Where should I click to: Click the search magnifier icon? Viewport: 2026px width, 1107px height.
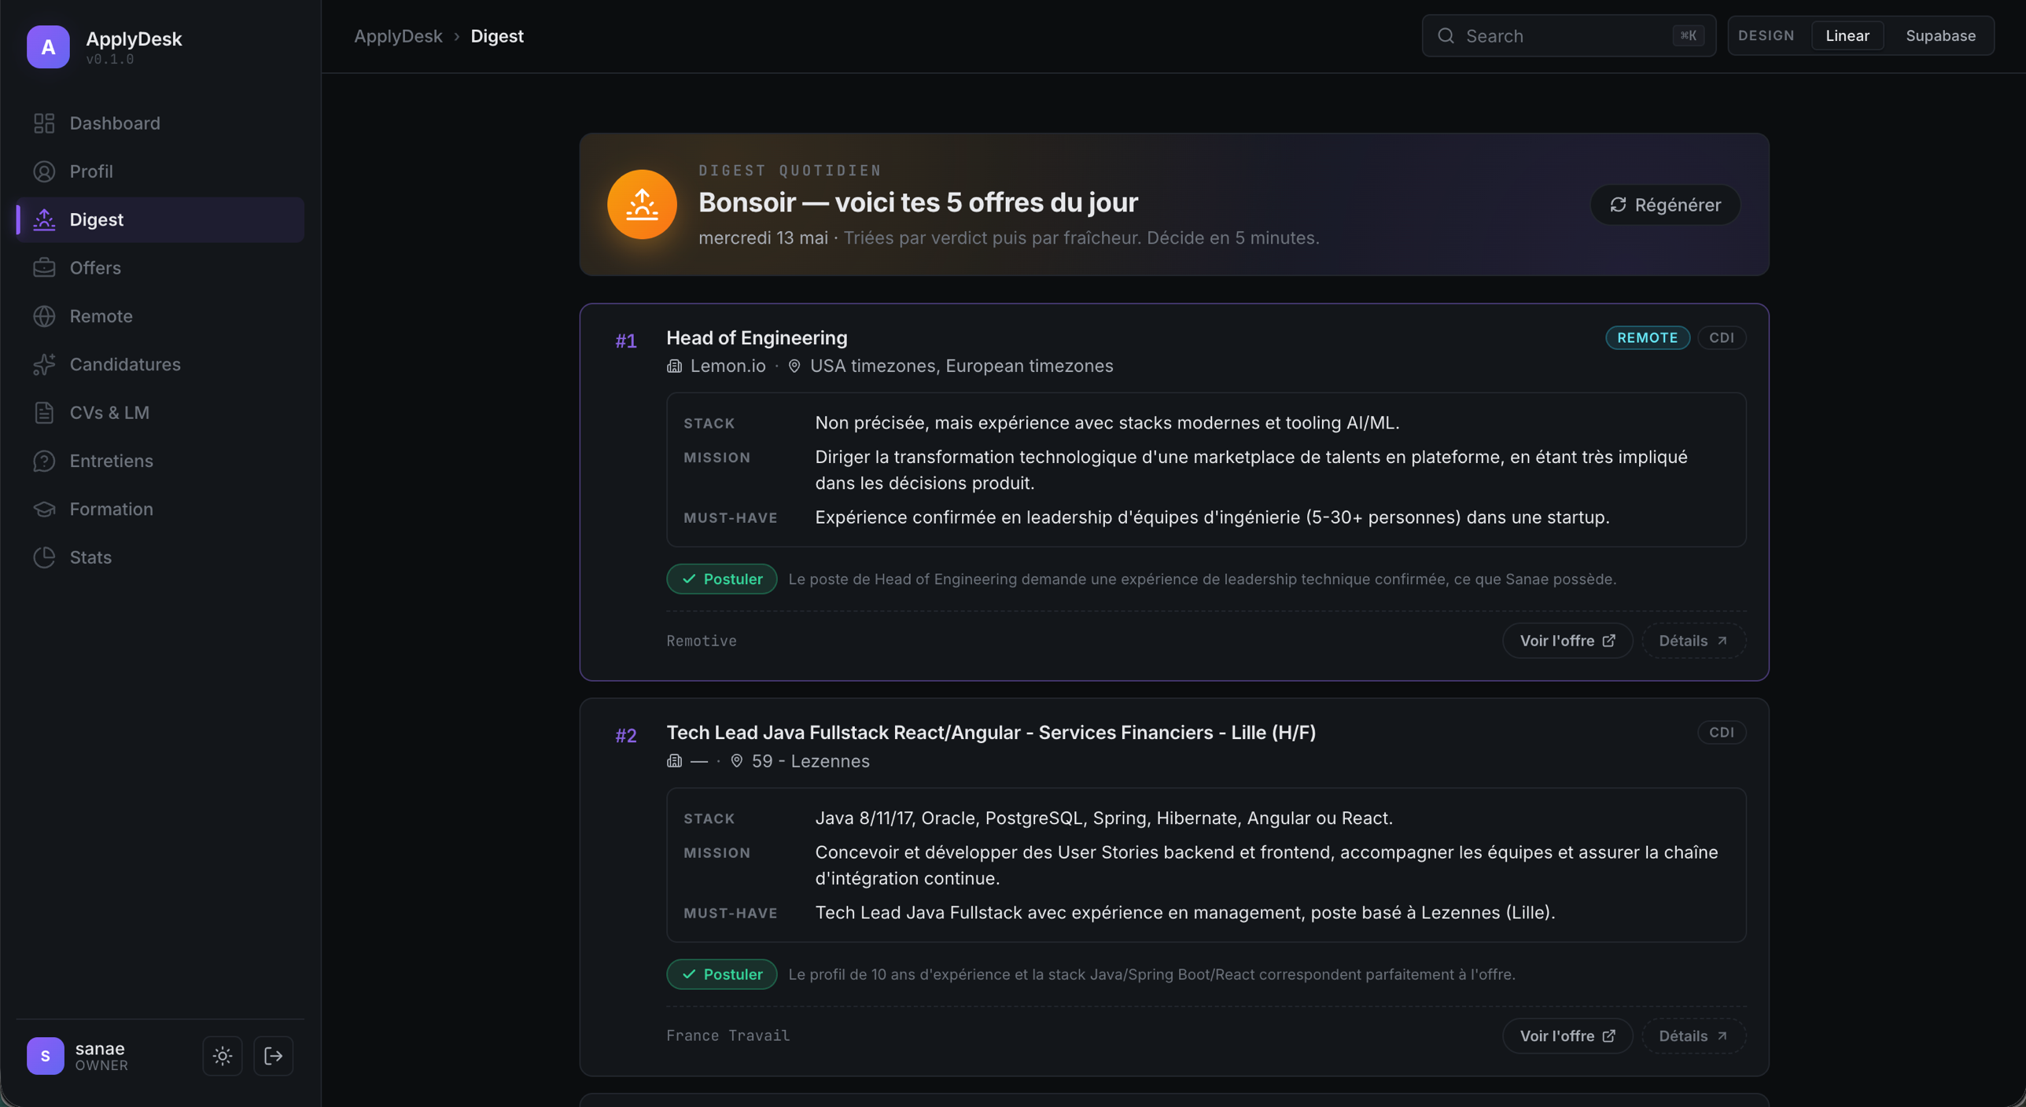tap(1446, 36)
